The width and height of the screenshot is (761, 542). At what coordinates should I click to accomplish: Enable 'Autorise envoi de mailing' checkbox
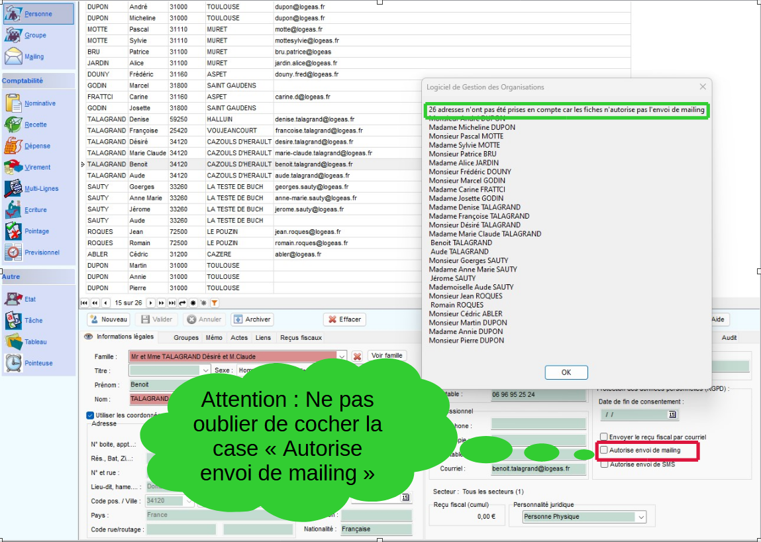click(604, 451)
